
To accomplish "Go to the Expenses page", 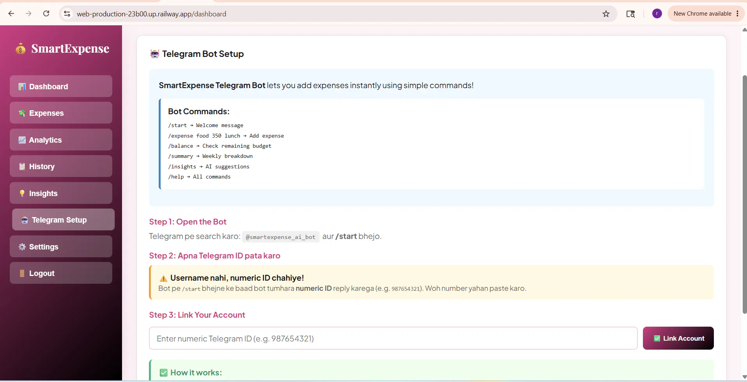I will click(x=61, y=113).
